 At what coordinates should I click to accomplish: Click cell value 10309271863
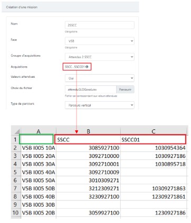pyautogui.click(x=154, y=189)
